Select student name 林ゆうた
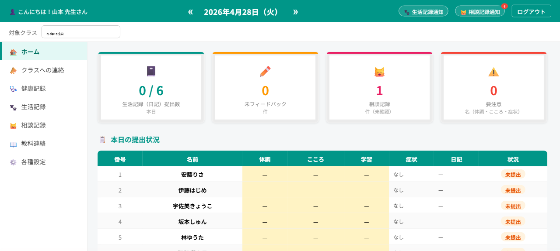The width and height of the screenshot is (560, 251). pos(192,237)
